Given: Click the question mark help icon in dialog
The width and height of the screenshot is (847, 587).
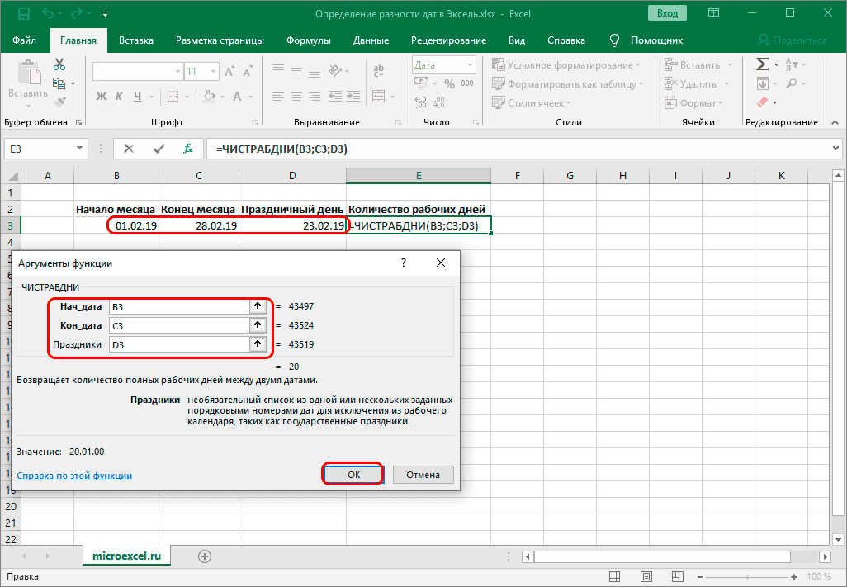Looking at the screenshot, I should [x=404, y=263].
